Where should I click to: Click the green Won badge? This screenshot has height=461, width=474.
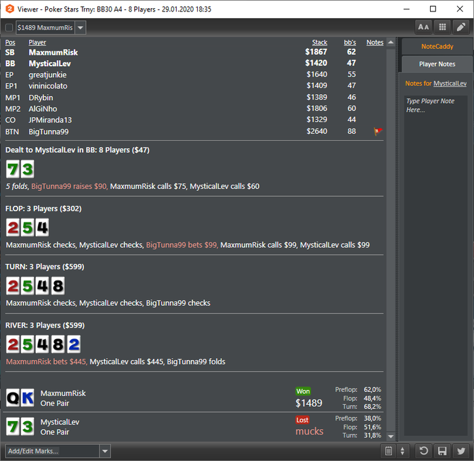click(303, 391)
